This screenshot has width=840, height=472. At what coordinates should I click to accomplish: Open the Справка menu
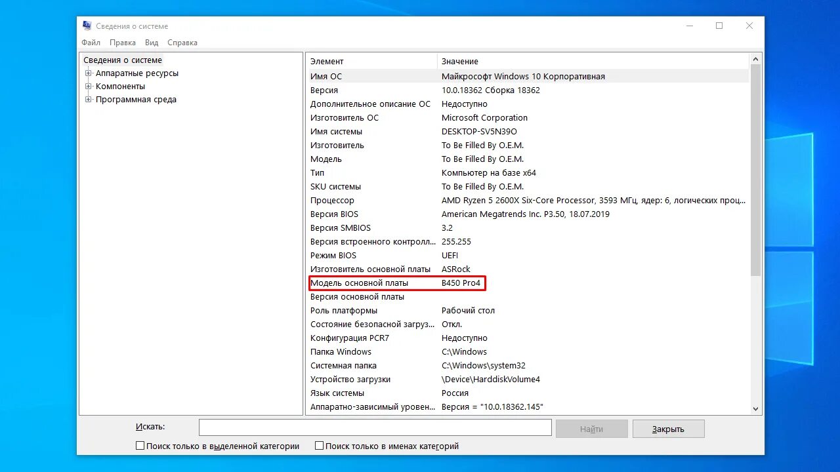(182, 43)
